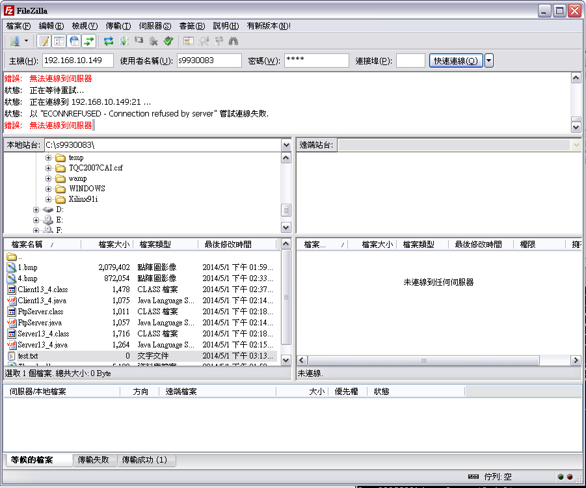Click local file list scrollbar down arrow
The width and height of the screenshot is (586, 488).
[x=286, y=360]
